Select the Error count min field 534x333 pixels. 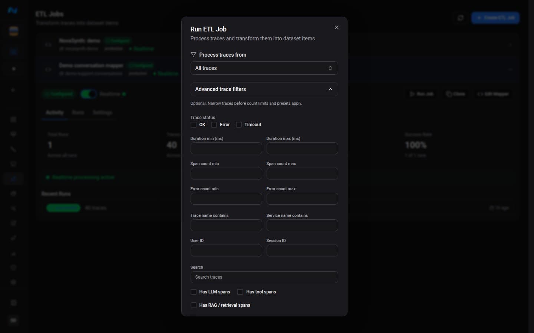(x=226, y=199)
